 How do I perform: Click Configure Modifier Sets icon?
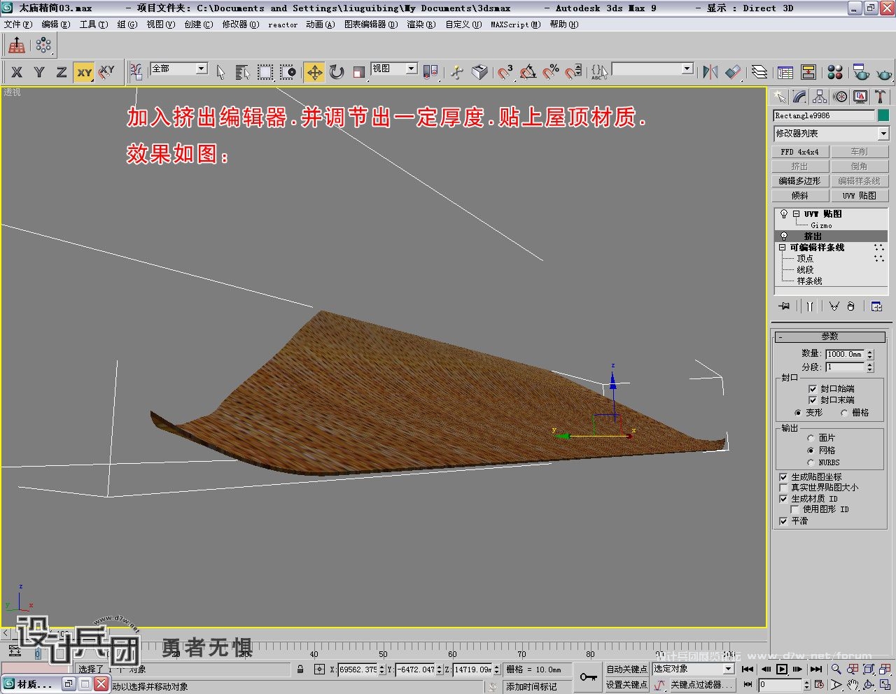(876, 306)
